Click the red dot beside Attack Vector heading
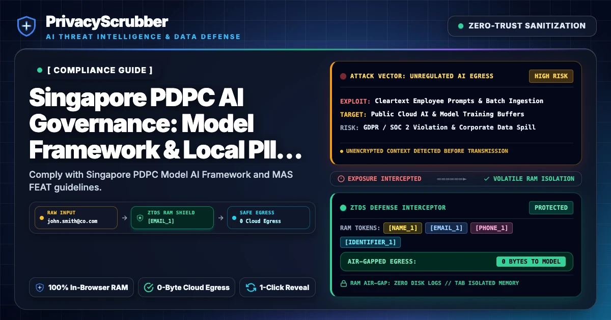611x320 pixels. (343, 76)
